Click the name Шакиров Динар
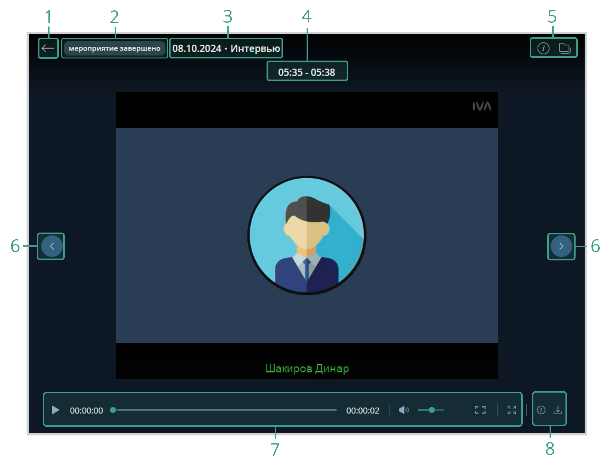615x470 pixels. point(307,368)
